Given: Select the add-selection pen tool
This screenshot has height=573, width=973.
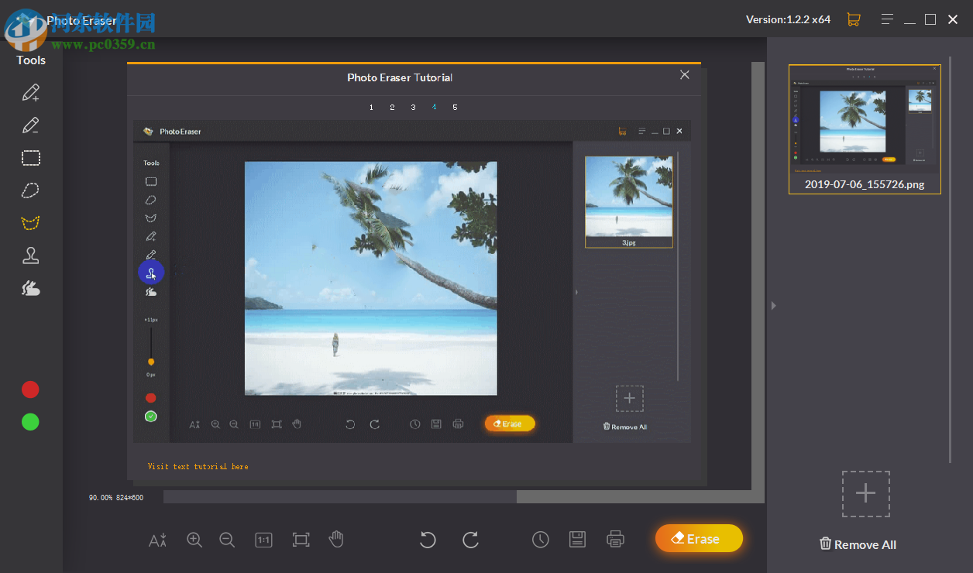Looking at the screenshot, I should 31,92.
